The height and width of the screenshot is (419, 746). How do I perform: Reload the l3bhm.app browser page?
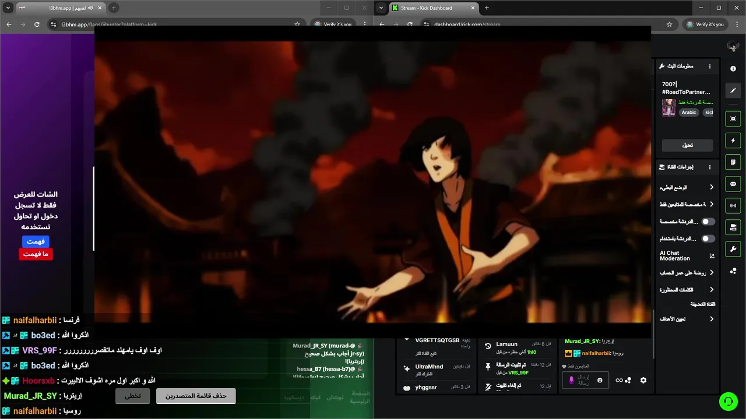click(x=37, y=24)
